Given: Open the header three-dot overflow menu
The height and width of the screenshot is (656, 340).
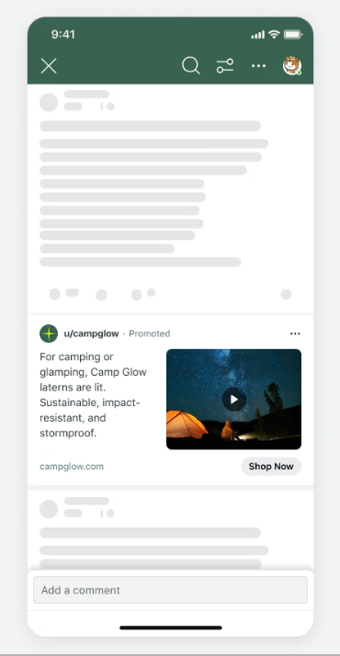Looking at the screenshot, I should coord(258,66).
